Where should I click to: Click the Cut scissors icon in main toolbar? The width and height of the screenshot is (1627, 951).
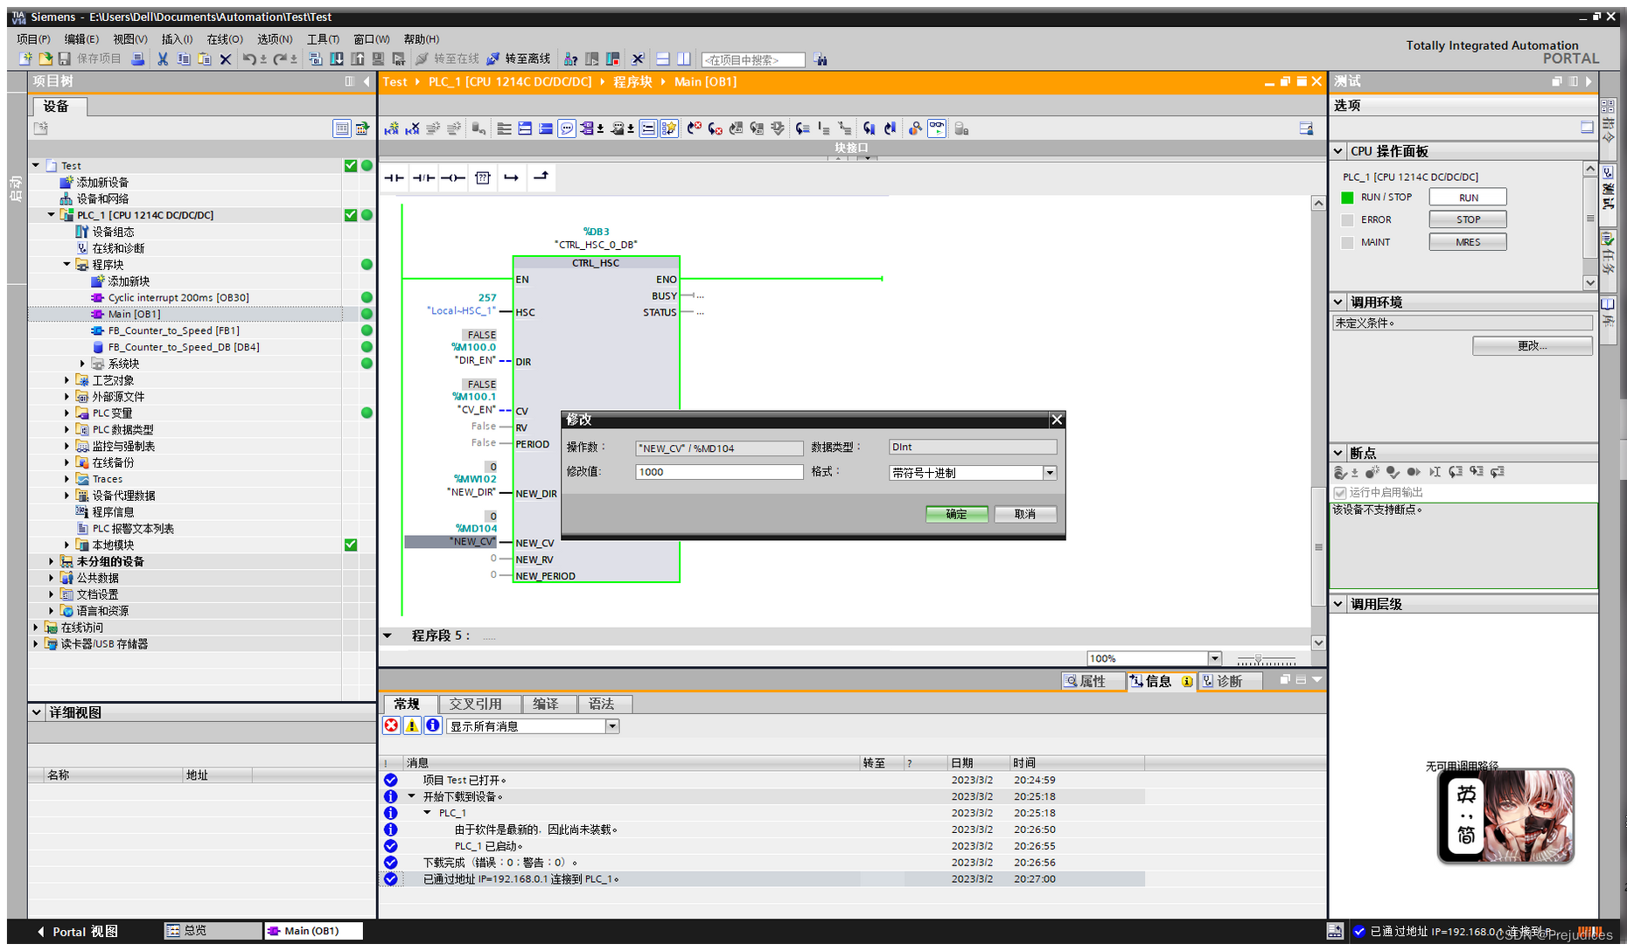tap(163, 59)
